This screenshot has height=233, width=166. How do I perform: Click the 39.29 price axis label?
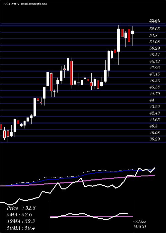[155, 139]
